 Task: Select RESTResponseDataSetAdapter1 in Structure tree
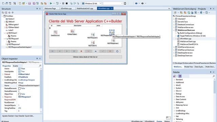(x=20, y=47)
